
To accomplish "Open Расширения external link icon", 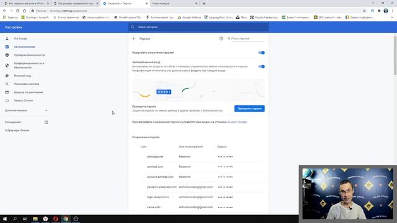I will (x=47, y=122).
